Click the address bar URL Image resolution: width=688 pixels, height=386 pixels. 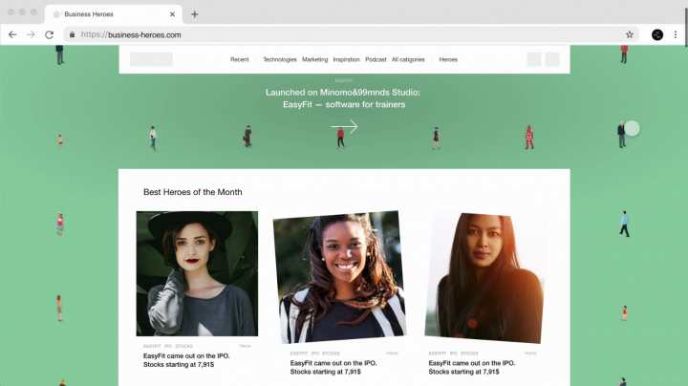point(131,34)
